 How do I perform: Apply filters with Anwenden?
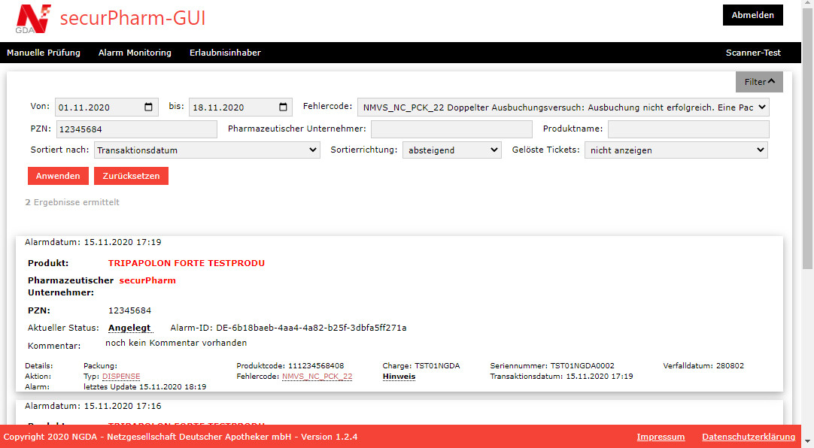point(58,176)
